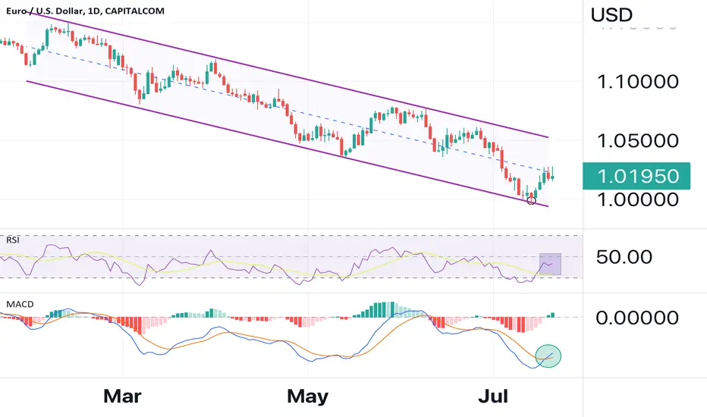Click the 1.01950 current price label
707x417 pixels.
[636, 176]
